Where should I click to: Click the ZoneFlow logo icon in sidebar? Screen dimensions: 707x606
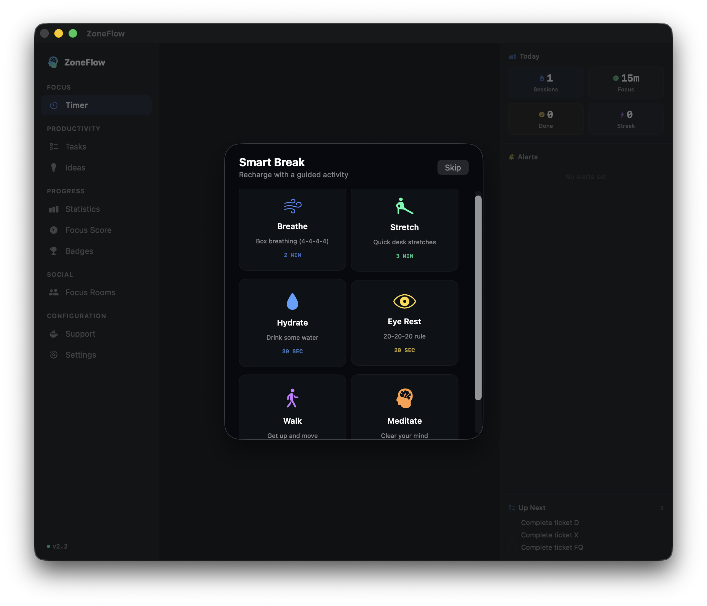tap(53, 62)
